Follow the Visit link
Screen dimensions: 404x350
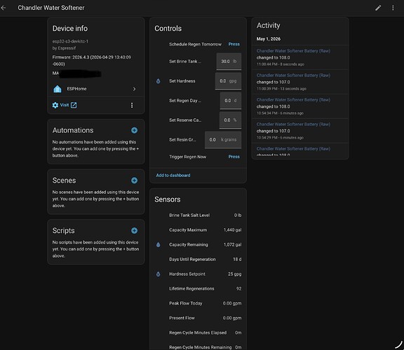[x=65, y=105]
